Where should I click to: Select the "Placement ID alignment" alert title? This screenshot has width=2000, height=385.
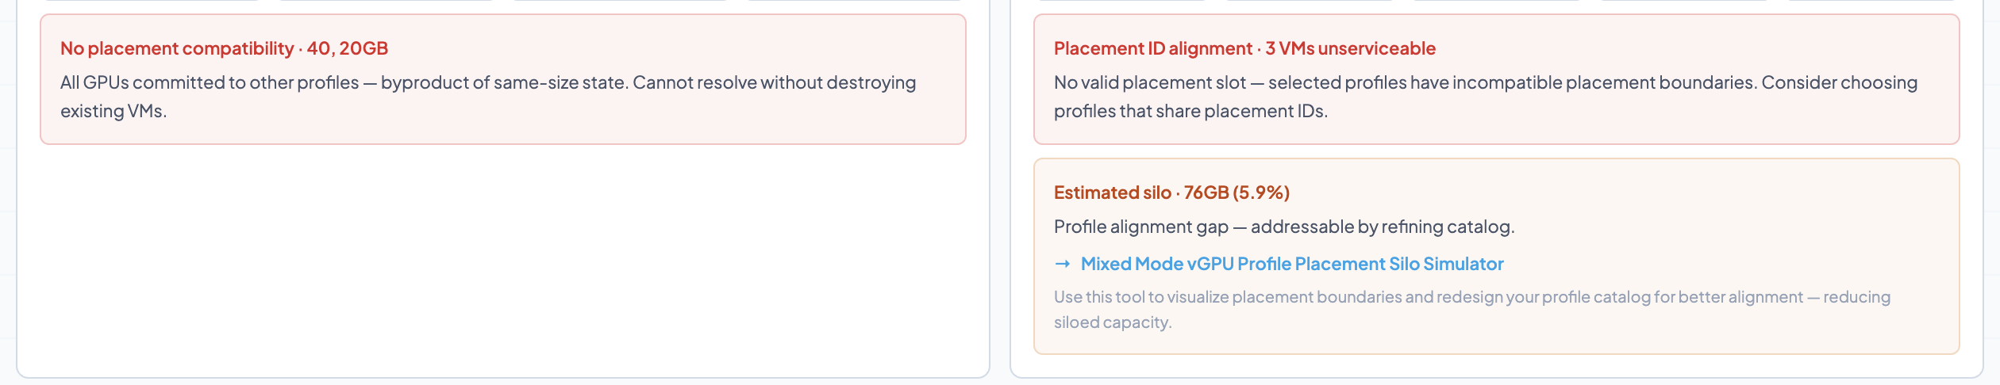tap(1152, 48)
